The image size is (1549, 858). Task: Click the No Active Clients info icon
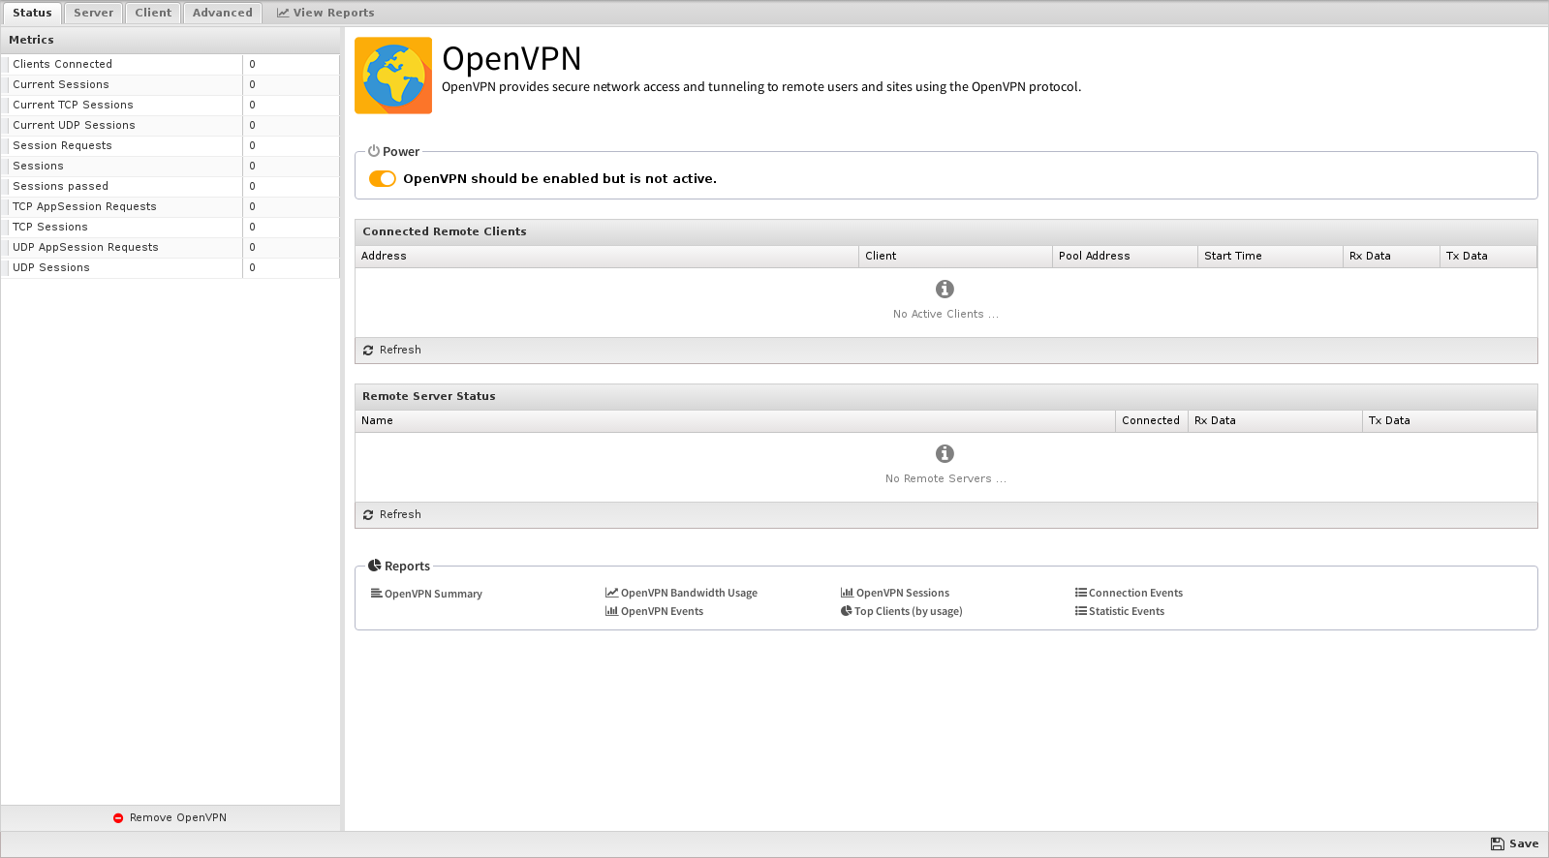945,289
